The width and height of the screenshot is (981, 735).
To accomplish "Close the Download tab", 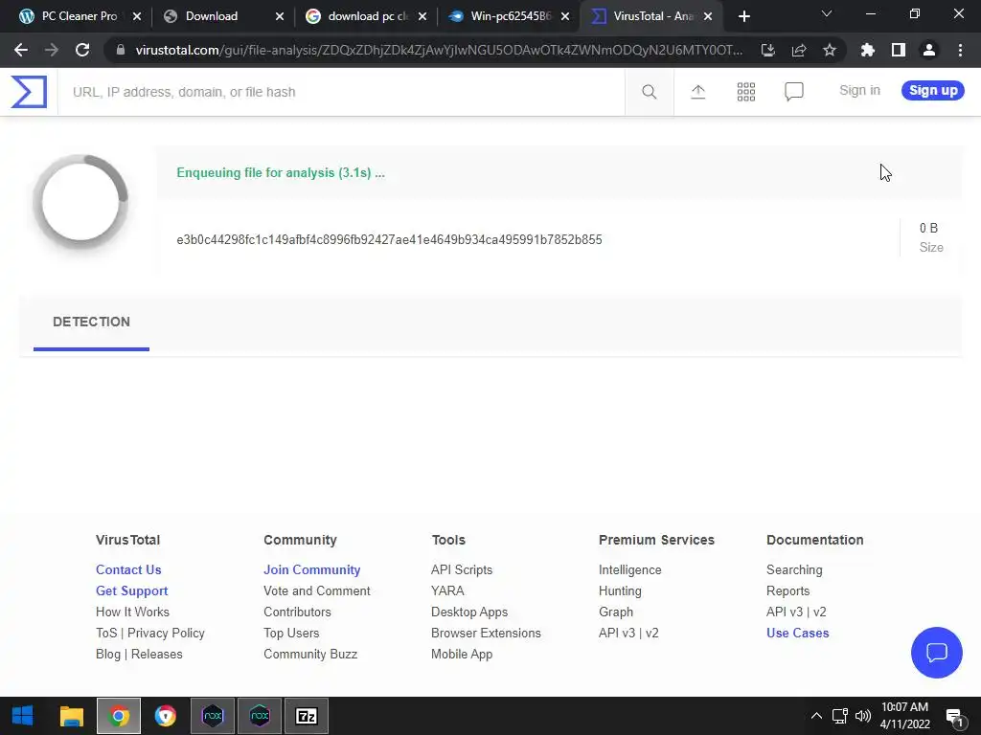I will [x=280, y=17].
